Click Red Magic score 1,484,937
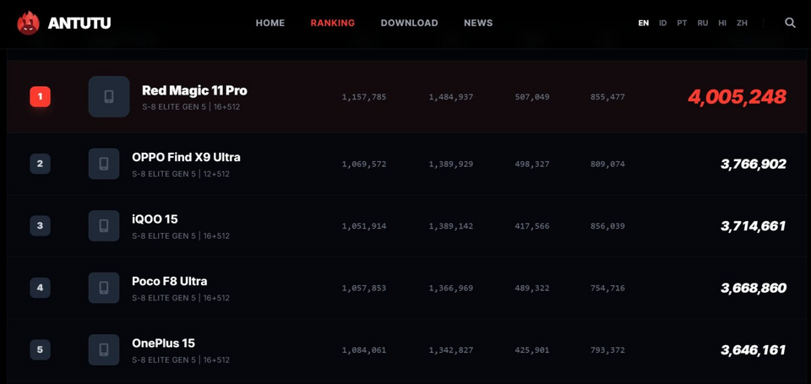 click(451, 97)
